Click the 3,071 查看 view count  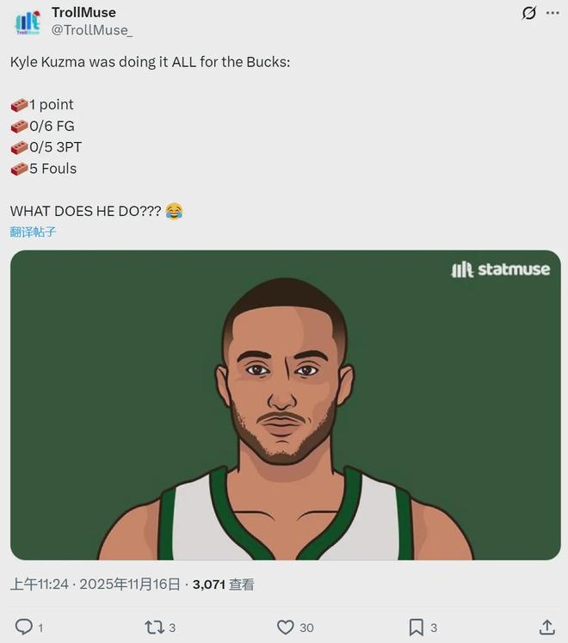coord(223,584)
